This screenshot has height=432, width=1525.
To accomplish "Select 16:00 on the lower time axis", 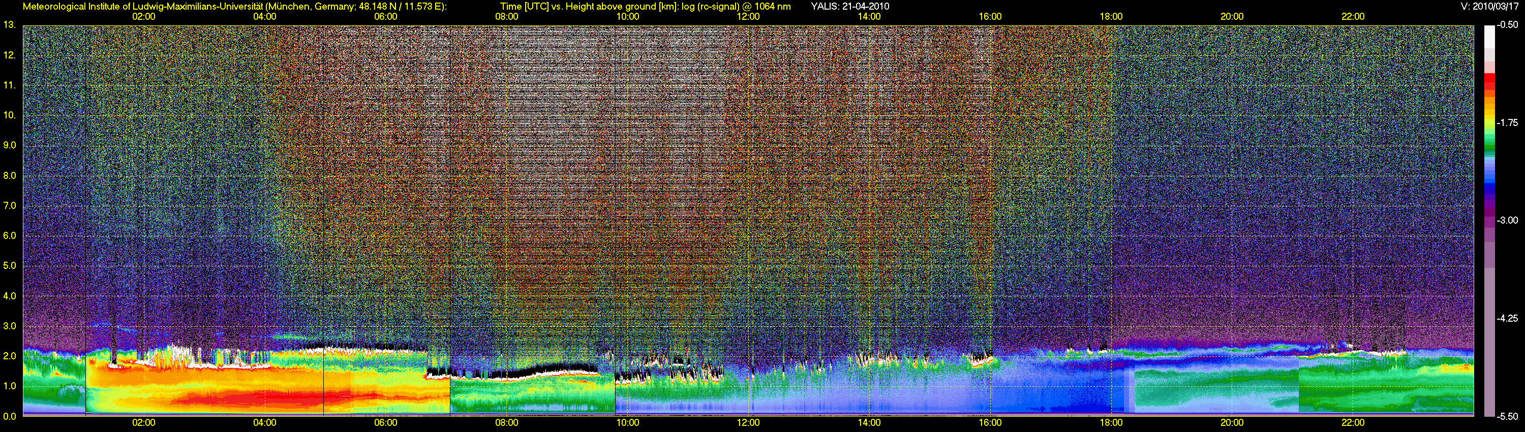I will (x=990, y=422).
